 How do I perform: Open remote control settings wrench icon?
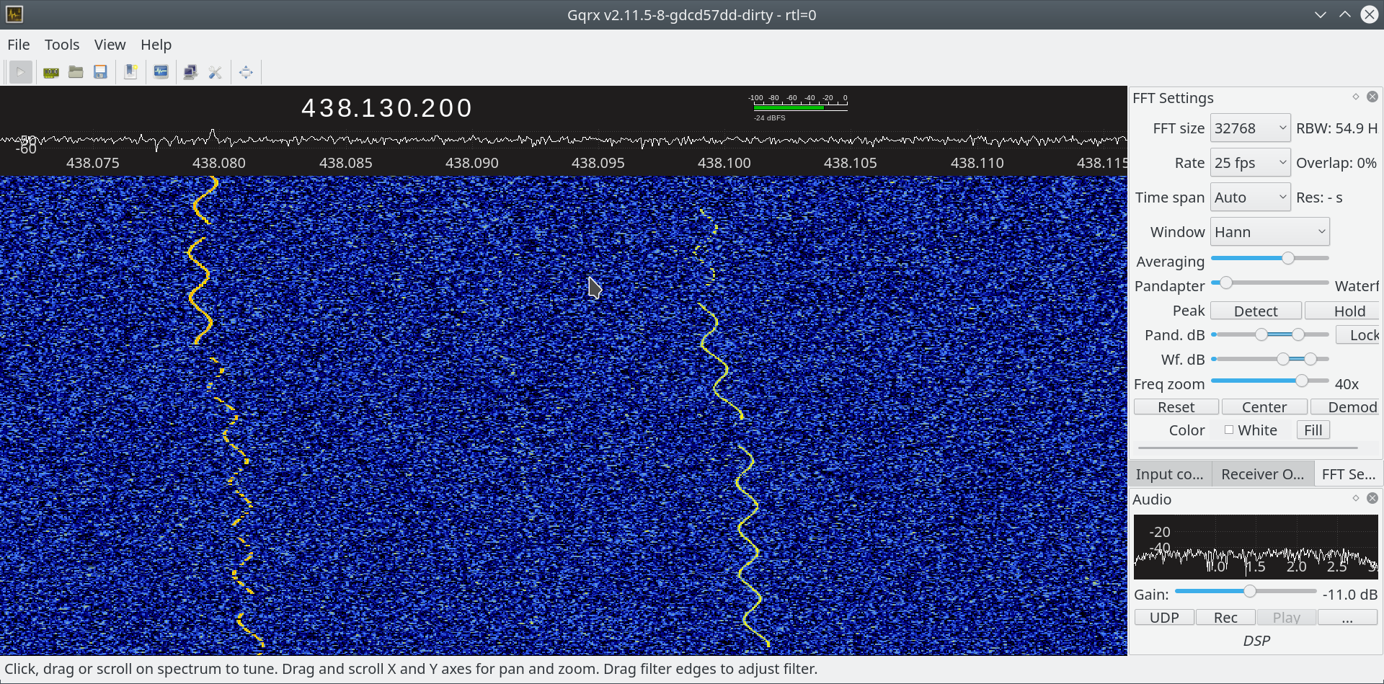click(x=215, y=72)
